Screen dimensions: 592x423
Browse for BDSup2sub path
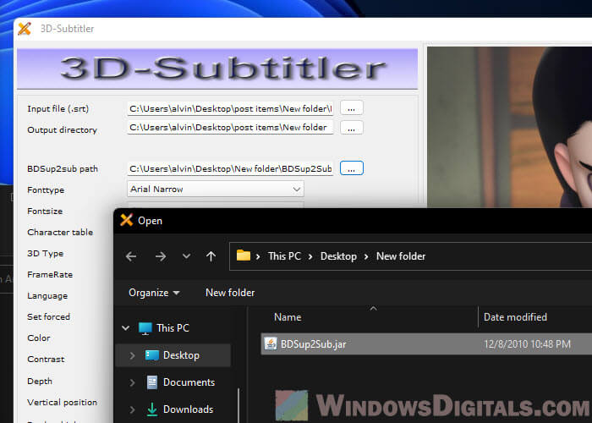[352, 168]
